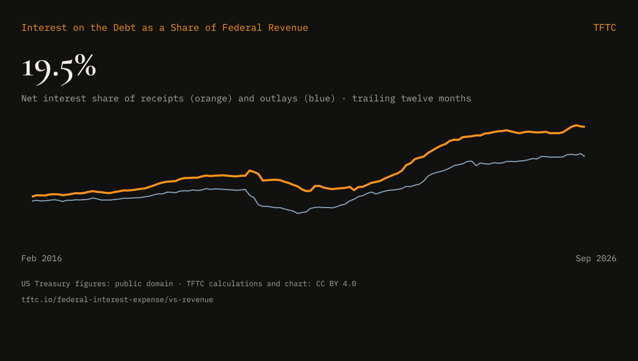This screenshot has height=361, width=638.
Task: Open the tftc.io/federal-interest-expense/vs-revenue link
Action: pos(117,300)
